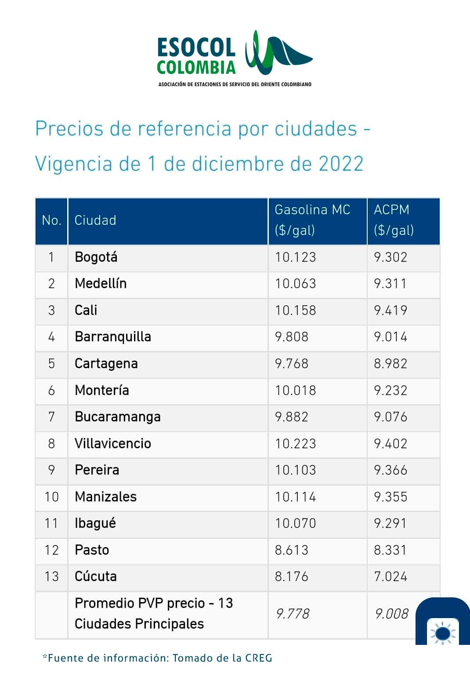Tap the sun icon widget
This screenshot has width=470, height=688.
(443, 633)
